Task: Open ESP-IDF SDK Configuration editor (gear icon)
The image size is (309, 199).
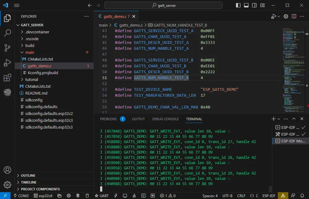Action: pyautogui.click(x=68, y=196)
